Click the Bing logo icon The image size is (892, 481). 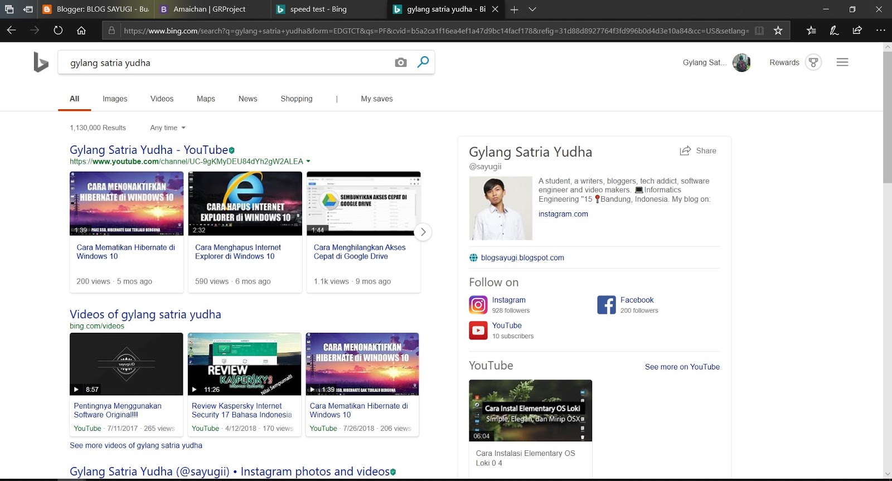click(x=41, y=62)
